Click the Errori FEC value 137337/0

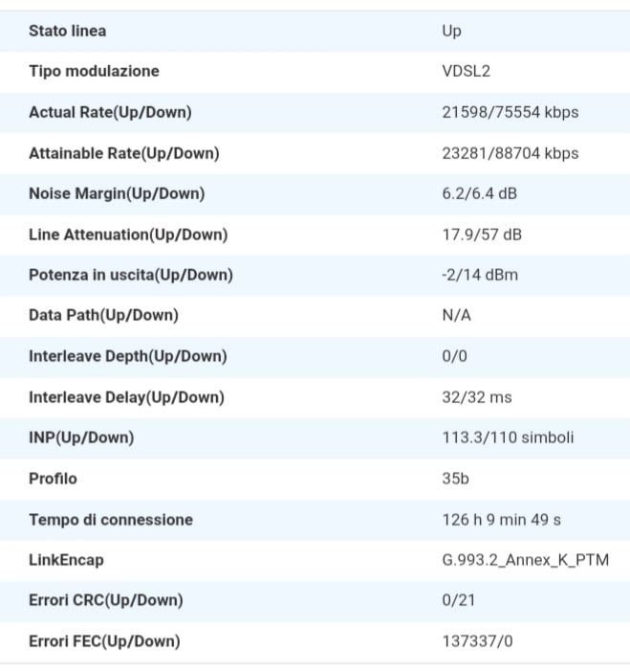(477, 641)
